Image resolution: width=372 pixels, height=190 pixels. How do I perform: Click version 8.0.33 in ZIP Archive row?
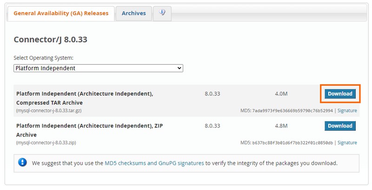coord(213,126)
